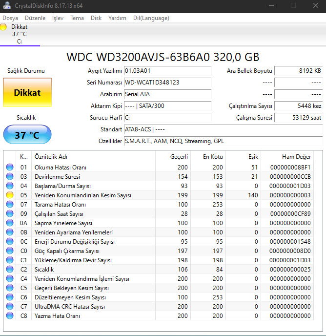This screenshot has height=336, width=326.
Task: Open the Dil(Language) menu
Action: pyautogui.click(x=151, y=18)
